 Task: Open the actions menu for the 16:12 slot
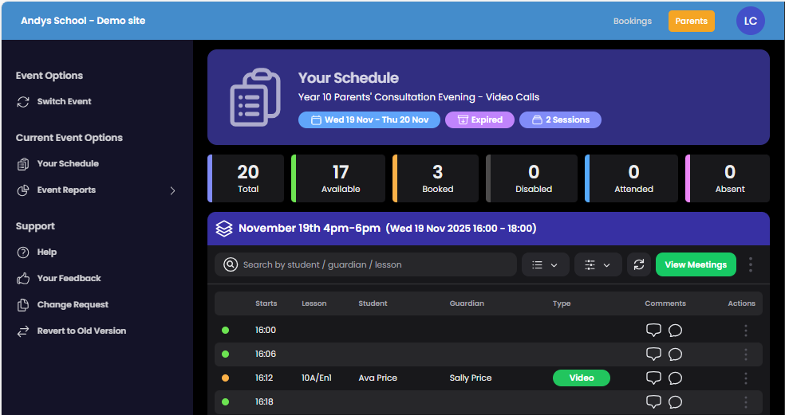click(745, 378)
